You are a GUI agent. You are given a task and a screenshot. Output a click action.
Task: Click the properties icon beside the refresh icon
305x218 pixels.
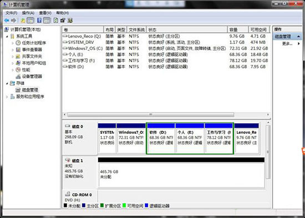coord(63,20)
